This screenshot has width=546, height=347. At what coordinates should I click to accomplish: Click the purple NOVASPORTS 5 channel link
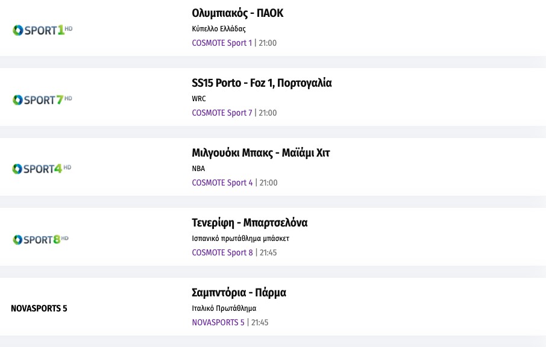pos(218,322)
